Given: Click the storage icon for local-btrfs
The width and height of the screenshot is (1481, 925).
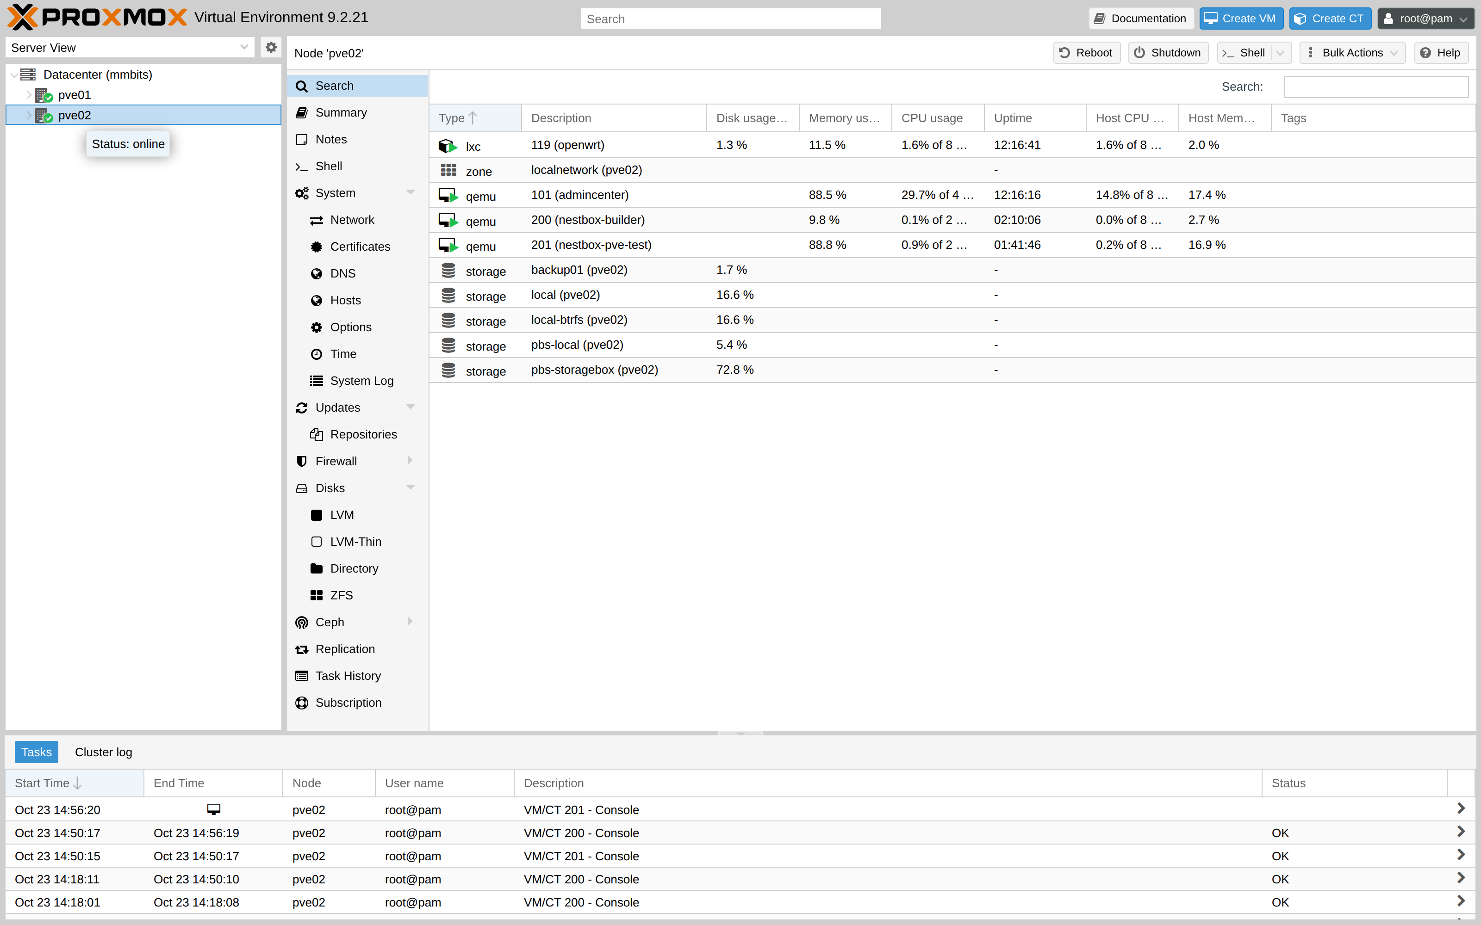Looking at the screenshot, I should [448, 321].
